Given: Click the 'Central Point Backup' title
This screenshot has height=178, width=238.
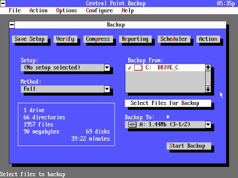Looking at the screenshot, I should pyautogui.click(x=116, y=3).
